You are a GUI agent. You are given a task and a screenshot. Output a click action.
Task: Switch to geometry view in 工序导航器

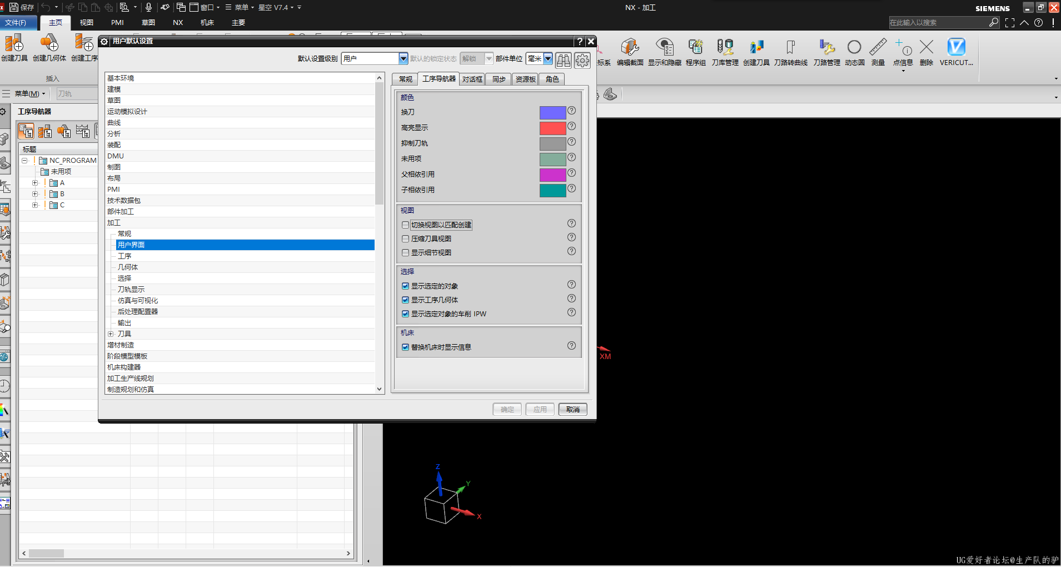[64, 131]
